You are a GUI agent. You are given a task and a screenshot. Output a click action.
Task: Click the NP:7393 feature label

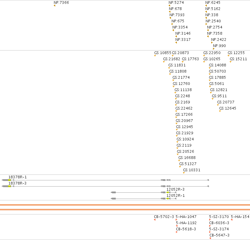pyautogui.click(x=177, y=15)
